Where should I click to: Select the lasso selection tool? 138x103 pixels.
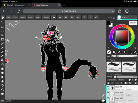(x=2, y=35)
